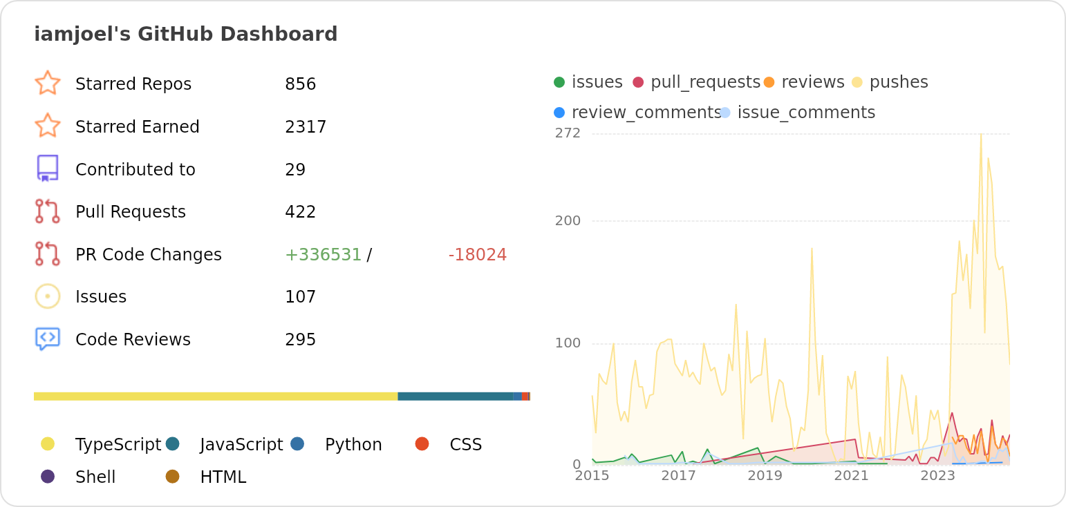1066x507 pixels.
Task: Click the TypeScript yellow color dot
Action: (x=48, y=444)
